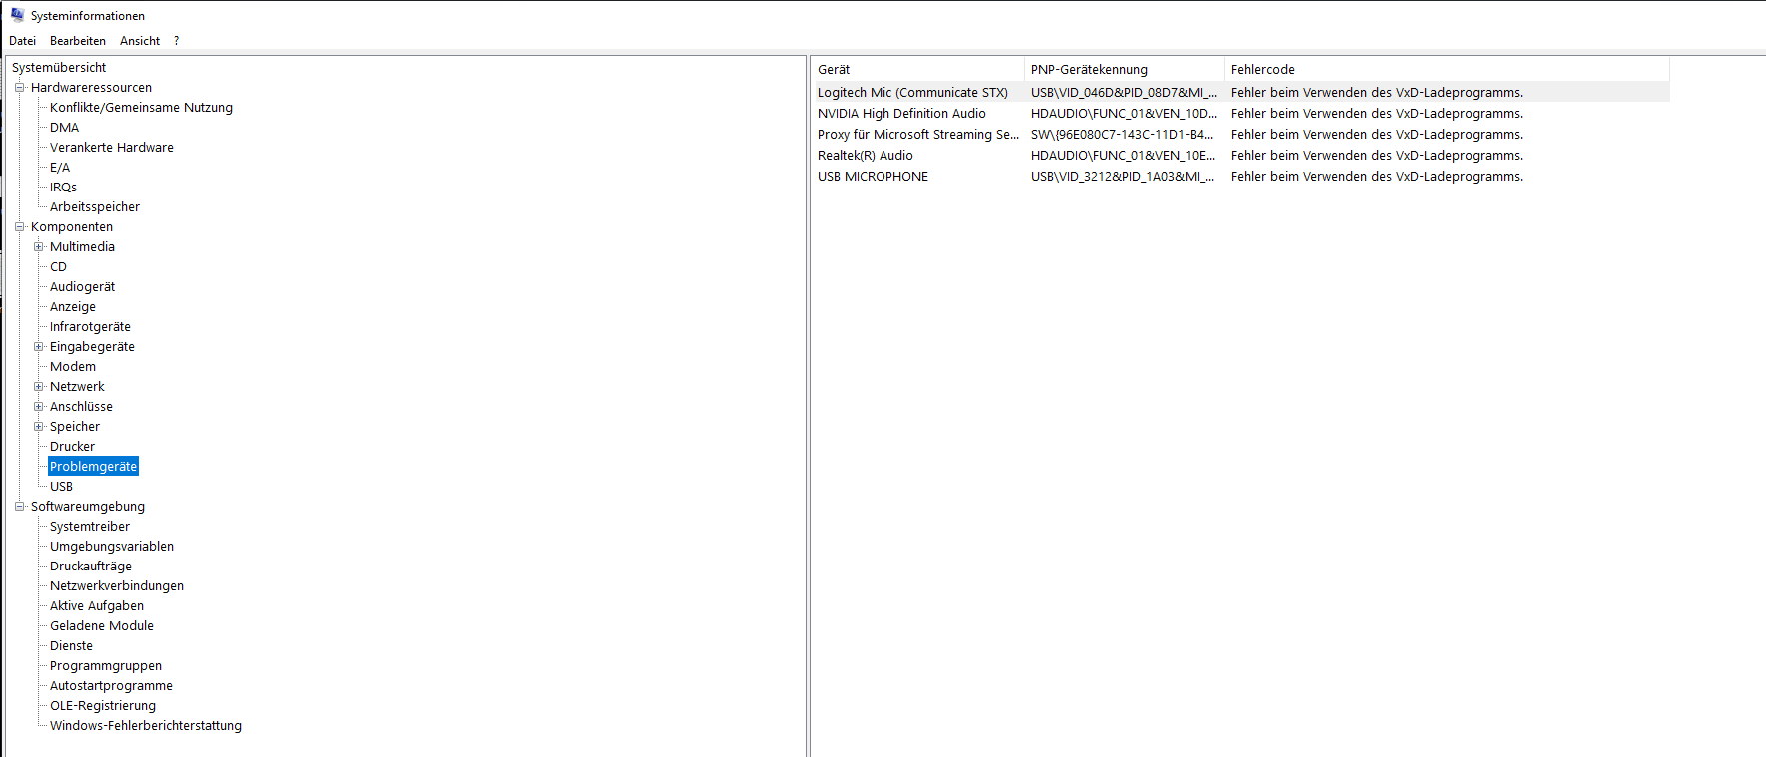The width and height of the screenshot is (1766, 757).
Task: Click the error text in NVIDIA row
Action: [1377, 113]
